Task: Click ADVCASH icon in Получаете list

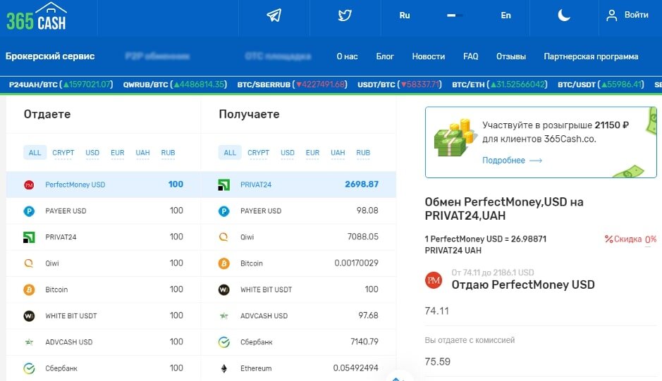Action: pyautogui.click(x=223, y=316)
